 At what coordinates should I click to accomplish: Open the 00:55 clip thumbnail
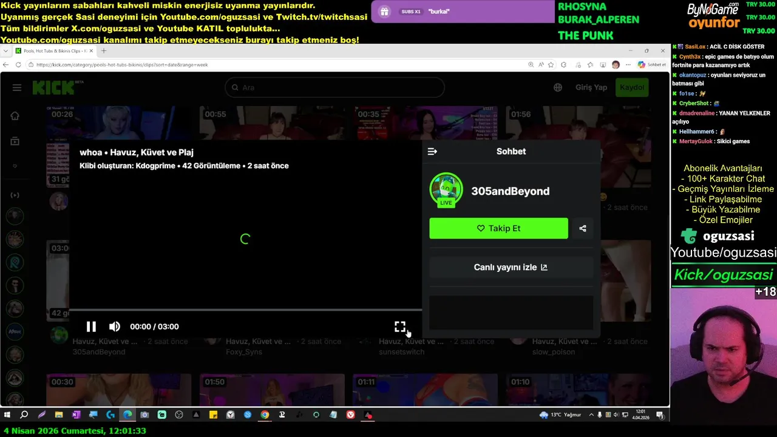pyautogui.click(x=272, y=124)
